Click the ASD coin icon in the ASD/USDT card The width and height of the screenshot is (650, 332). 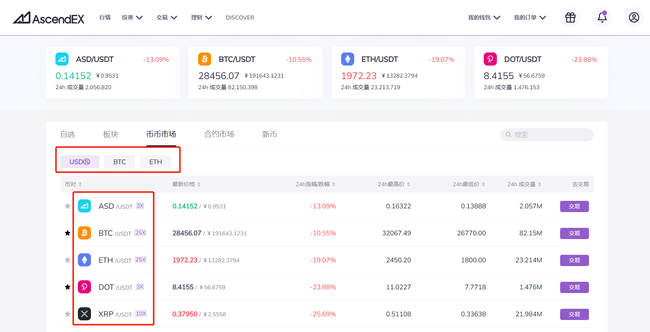[x=62, y=59]
